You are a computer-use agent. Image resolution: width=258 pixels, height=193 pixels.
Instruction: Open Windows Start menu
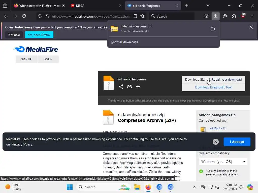click(x=70, y=187)
